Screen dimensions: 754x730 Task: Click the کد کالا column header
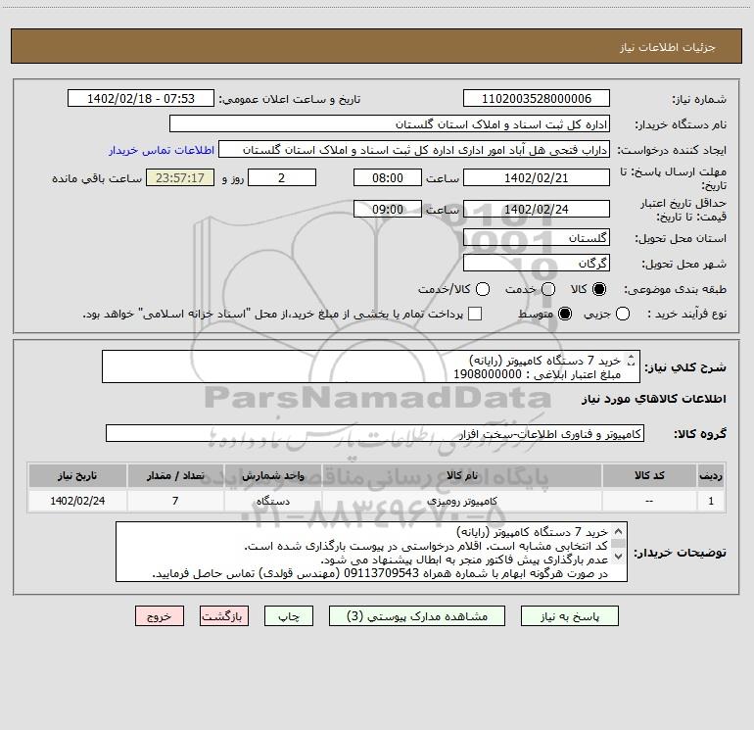coord(649,476)
